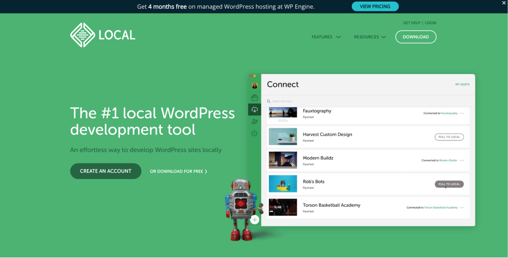Image resolution: width=508 pixels, height=258 pixels.
Task: Pull Harvest Custom Design to Local
Action: point(449,137)
